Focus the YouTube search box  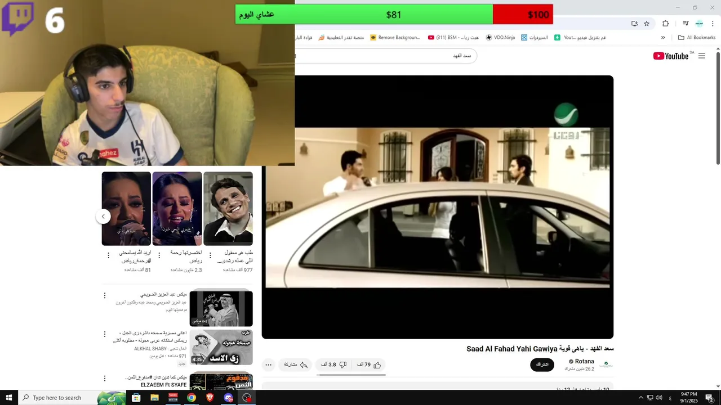386,56
